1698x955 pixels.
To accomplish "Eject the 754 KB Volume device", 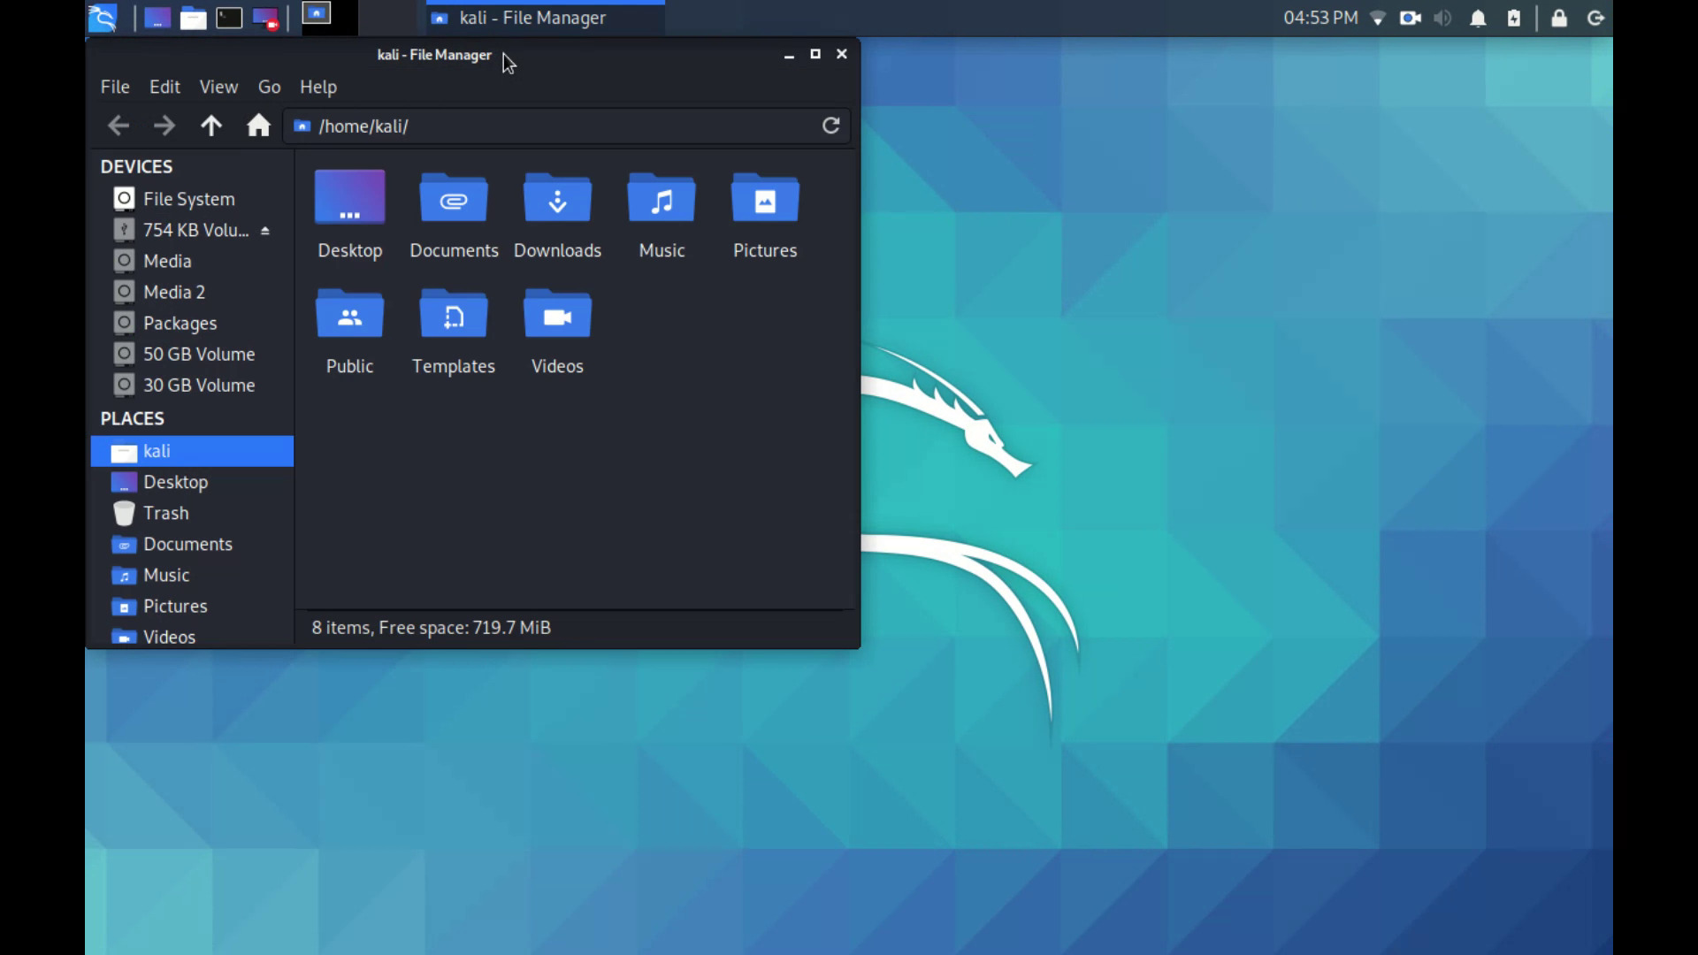I will coord(266,230).
